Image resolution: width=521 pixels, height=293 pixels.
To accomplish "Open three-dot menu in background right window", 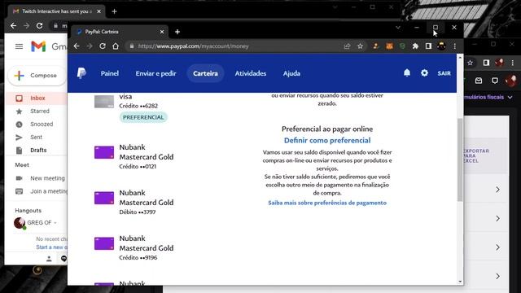I will pyautogui.click(x=513, y=63).
